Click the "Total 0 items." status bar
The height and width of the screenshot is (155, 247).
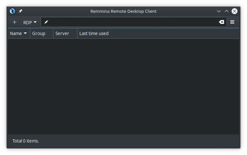(26, 141)
